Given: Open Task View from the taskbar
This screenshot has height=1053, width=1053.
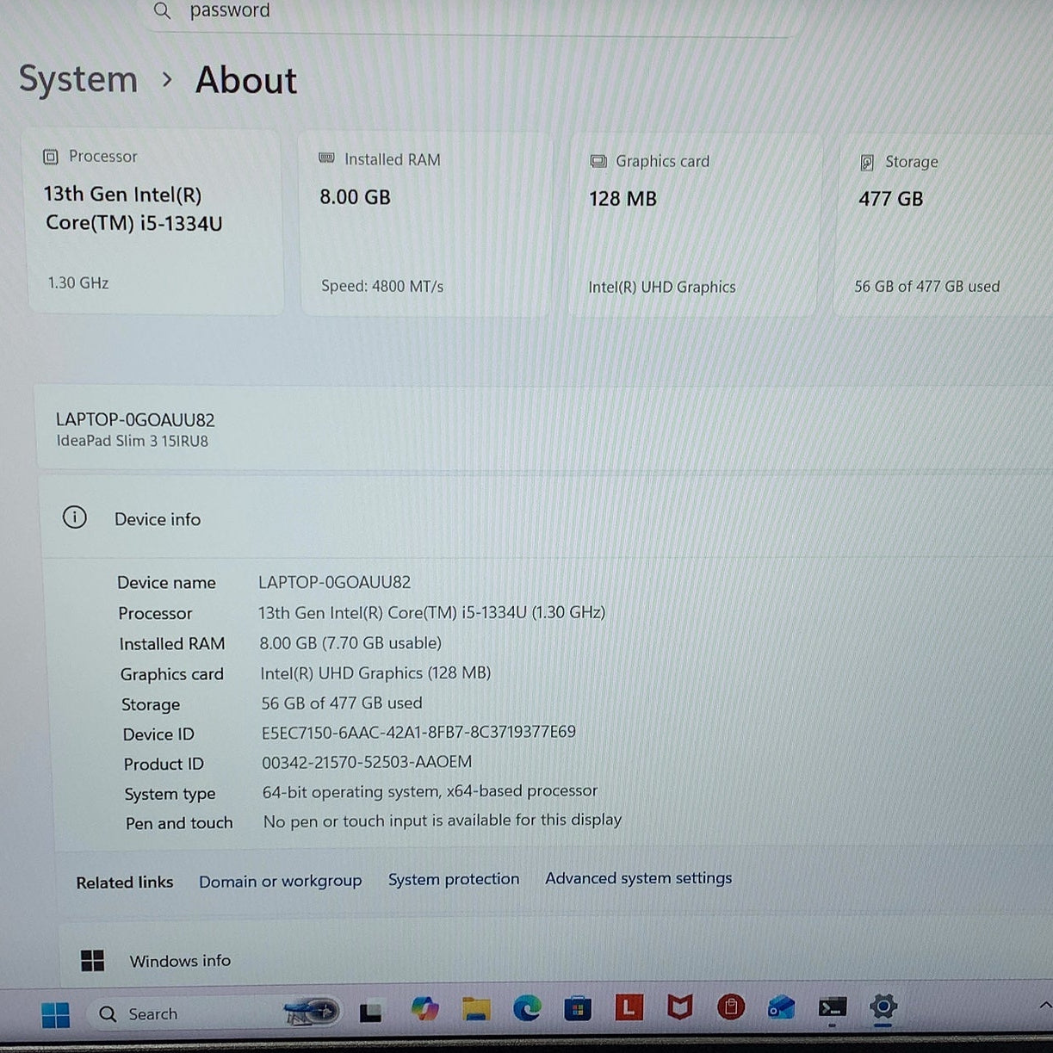Looking at the screenshot, I should [x=371, y=1013].
